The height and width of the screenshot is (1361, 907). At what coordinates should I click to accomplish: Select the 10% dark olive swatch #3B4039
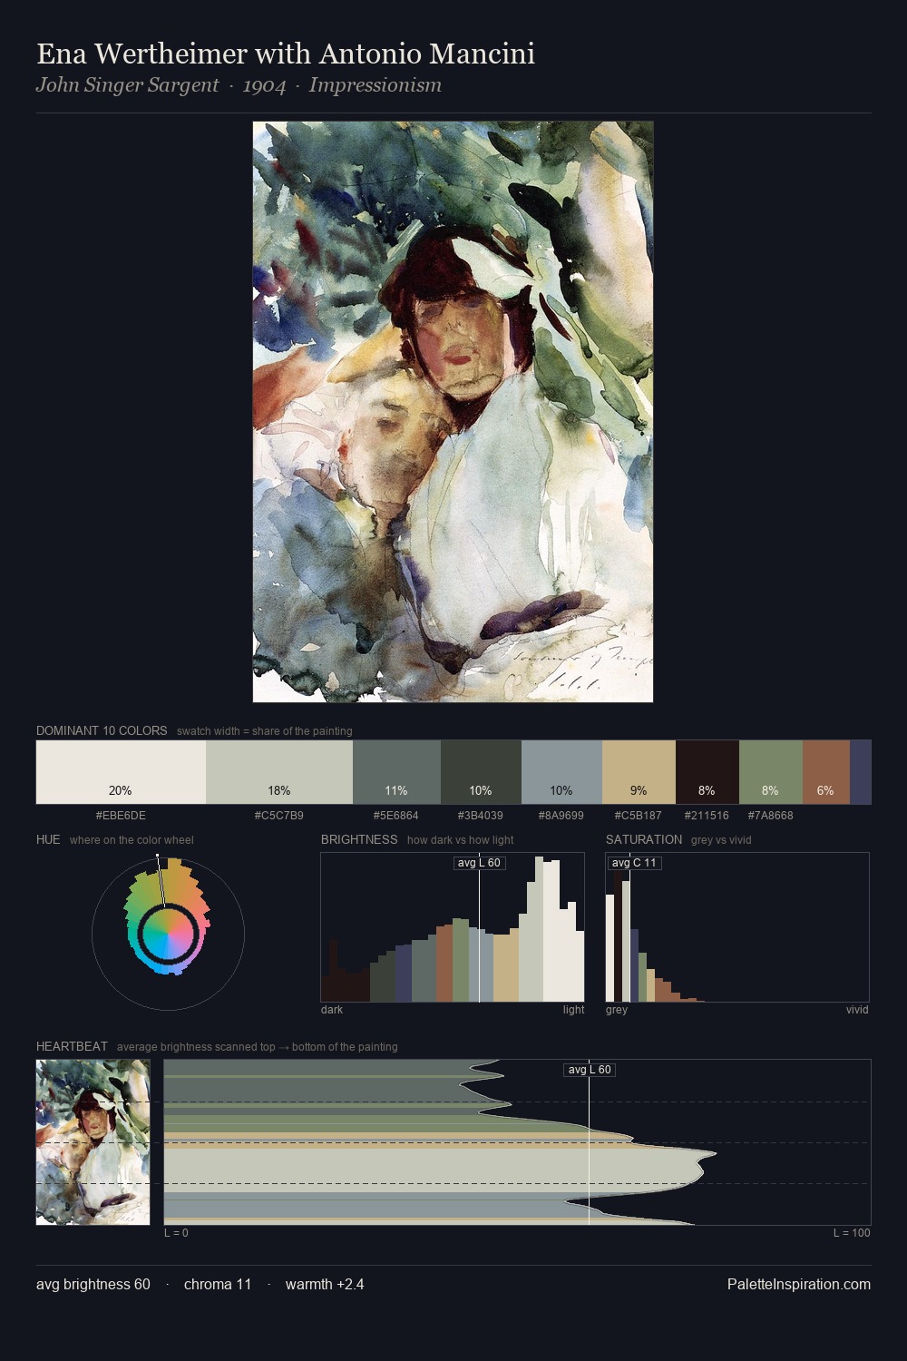coord(481,772)
